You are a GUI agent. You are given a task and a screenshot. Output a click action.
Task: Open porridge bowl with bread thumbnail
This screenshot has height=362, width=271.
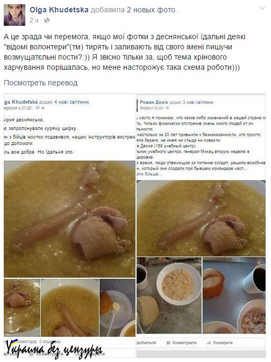(169, 295)
